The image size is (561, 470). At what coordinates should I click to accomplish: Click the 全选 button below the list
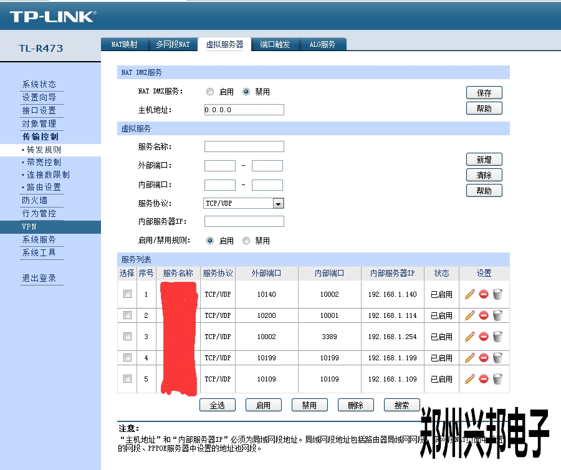[217, 405]
